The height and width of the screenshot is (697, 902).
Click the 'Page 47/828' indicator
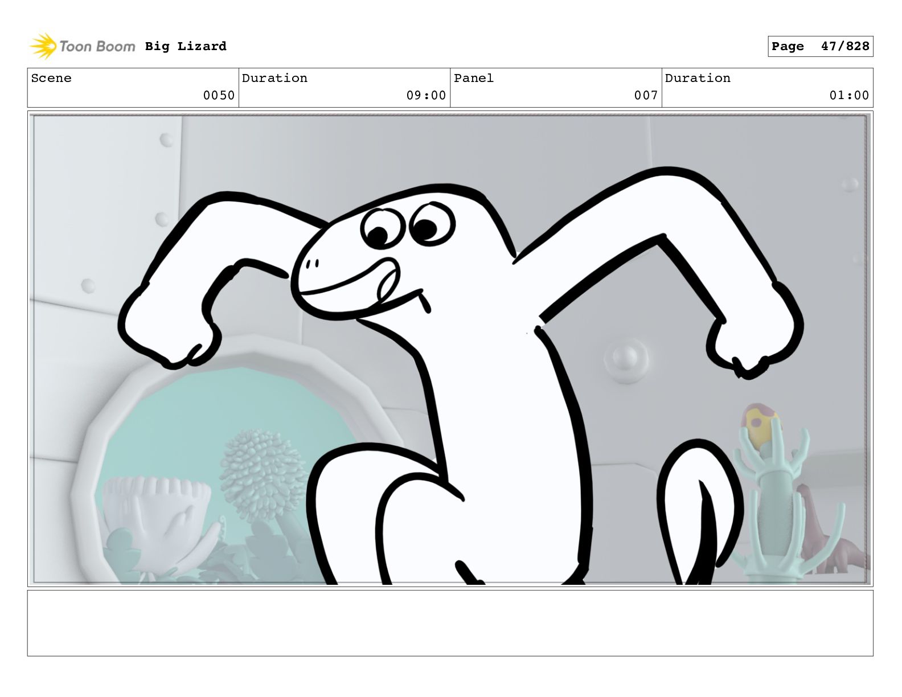[x=820, y=47]
